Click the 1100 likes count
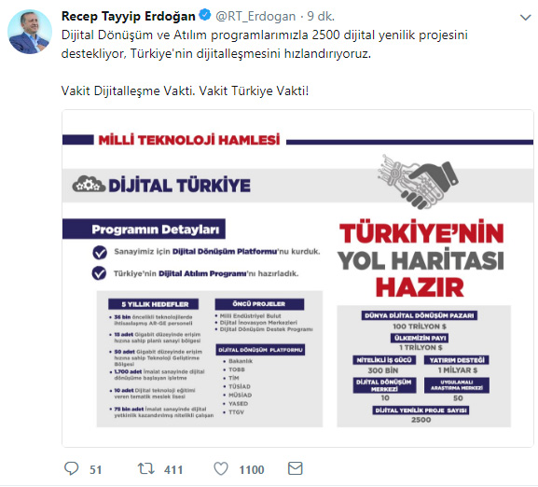This screenshot has width=538, height=487. [x=252, y=469]
